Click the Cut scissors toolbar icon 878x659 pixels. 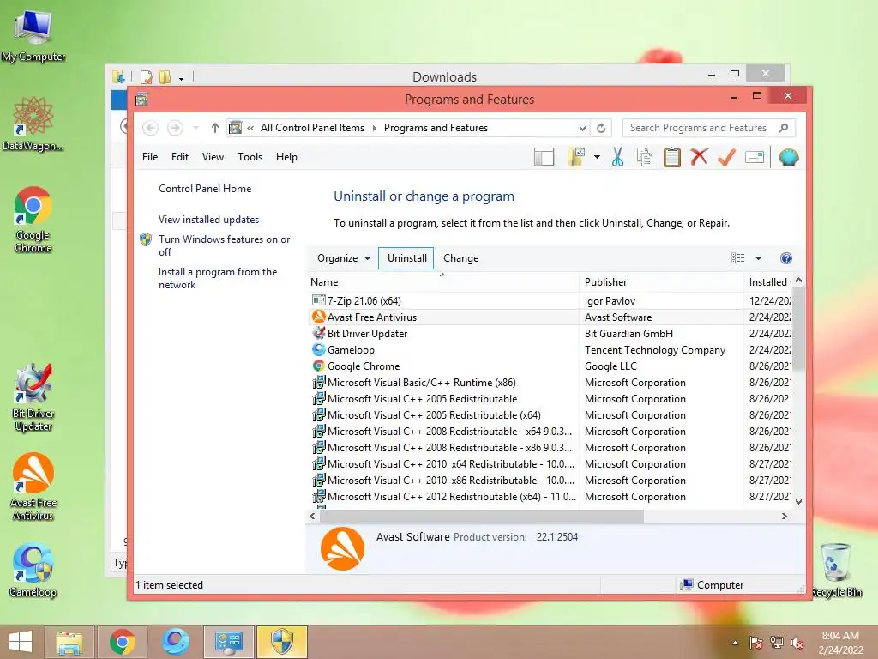[x=617, y=158]
